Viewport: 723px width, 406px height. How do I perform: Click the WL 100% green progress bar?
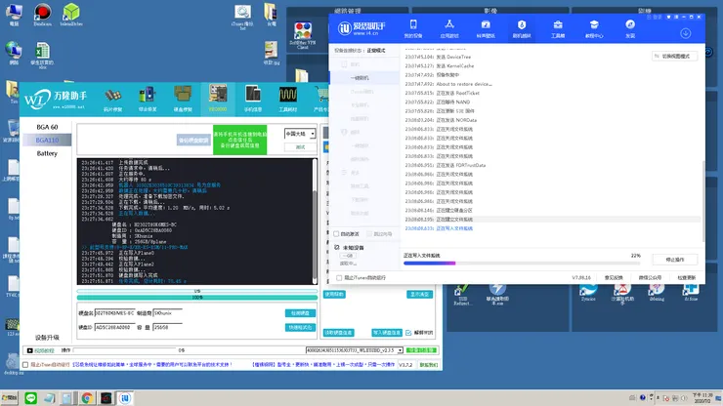(x=197, y=298)
